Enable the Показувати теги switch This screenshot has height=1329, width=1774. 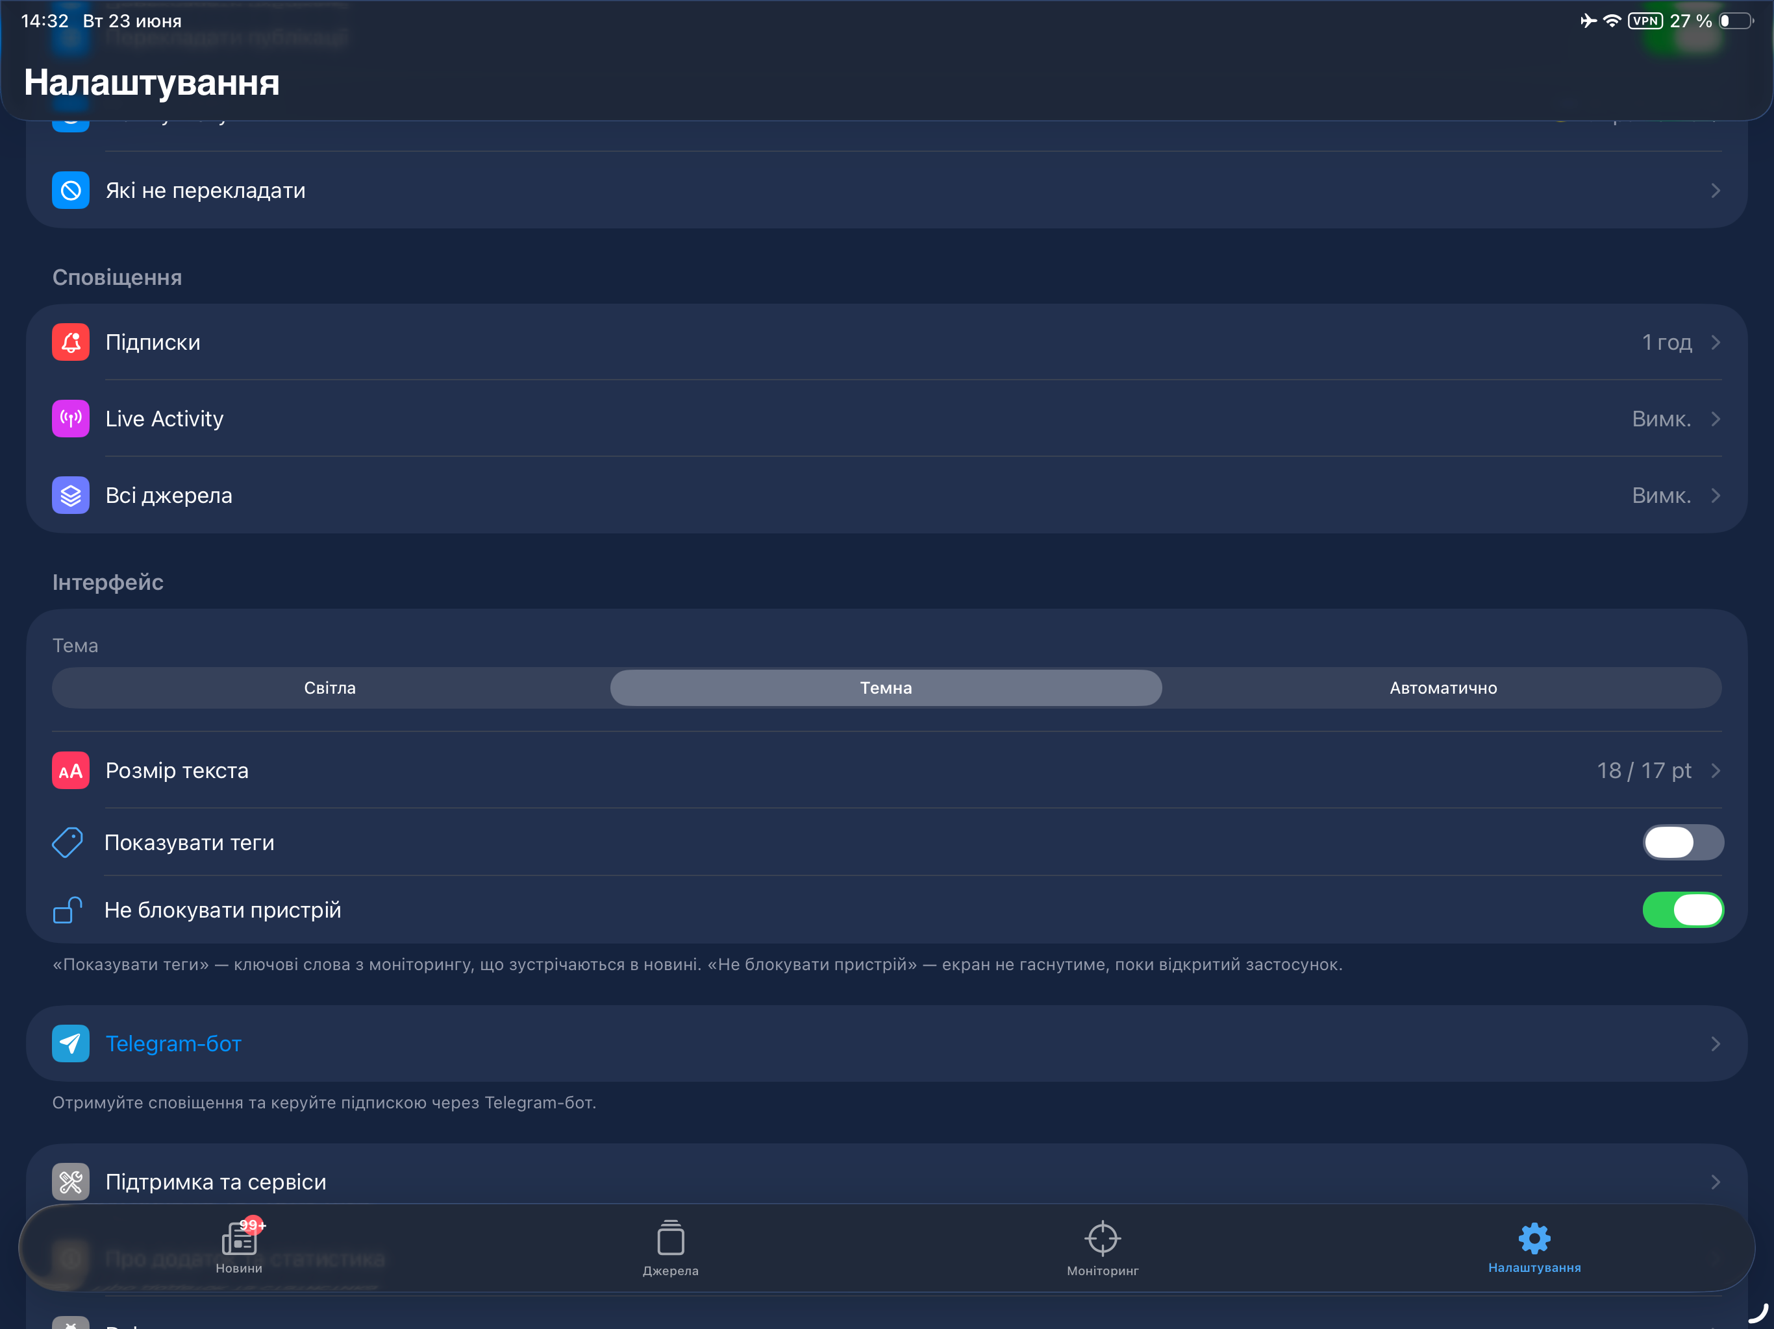[x=1682, y=842]
